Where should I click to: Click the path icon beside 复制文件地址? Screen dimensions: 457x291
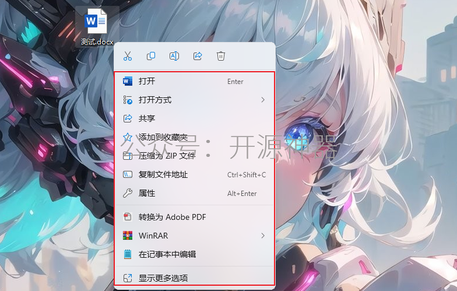(x=127, y=174)
